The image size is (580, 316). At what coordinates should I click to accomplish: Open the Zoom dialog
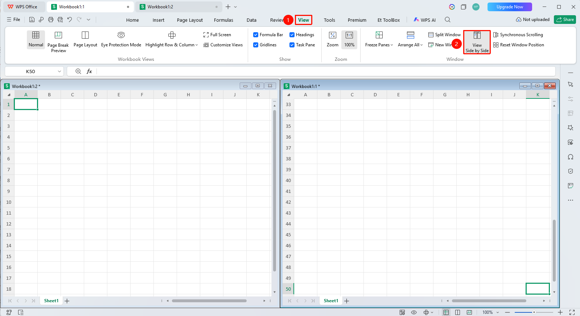333,39
